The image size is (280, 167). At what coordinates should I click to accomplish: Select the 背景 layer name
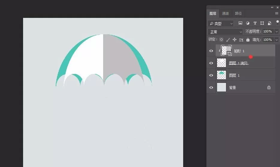[233, 88]
